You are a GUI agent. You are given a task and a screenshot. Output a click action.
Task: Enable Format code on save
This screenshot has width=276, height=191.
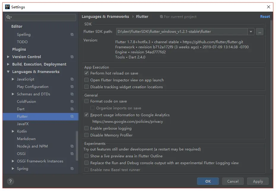pos(86,101)
